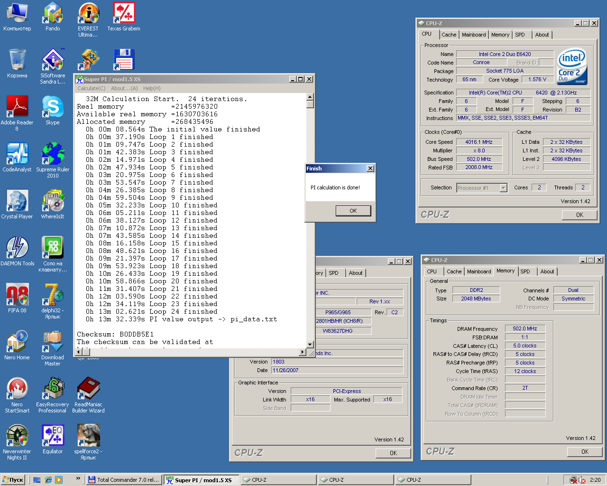Open Crystal Player shortcut
Image resolution: width=607 pixels, height=486 pixels.
pos(17,205)
